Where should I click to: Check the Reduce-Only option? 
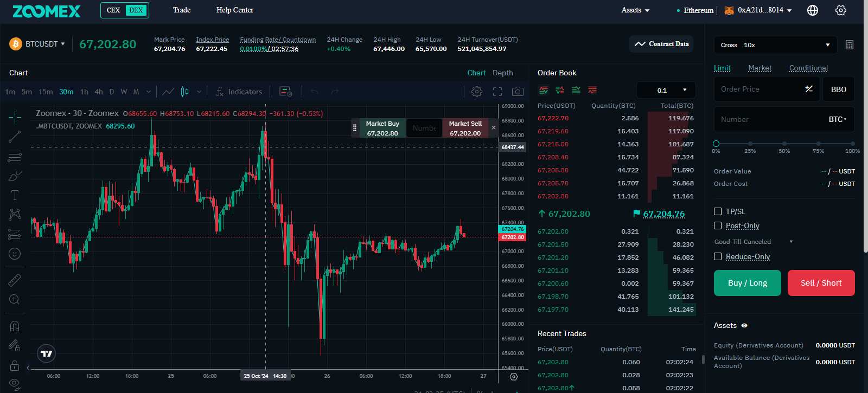[718, 256]
